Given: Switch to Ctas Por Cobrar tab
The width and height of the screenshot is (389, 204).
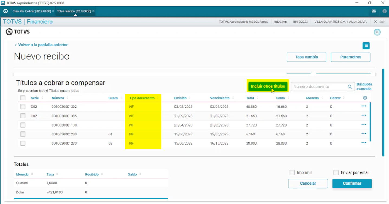Looking at the screenshot, I should [31, 11].
